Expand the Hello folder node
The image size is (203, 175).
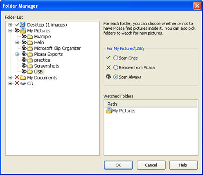(17, 42)
